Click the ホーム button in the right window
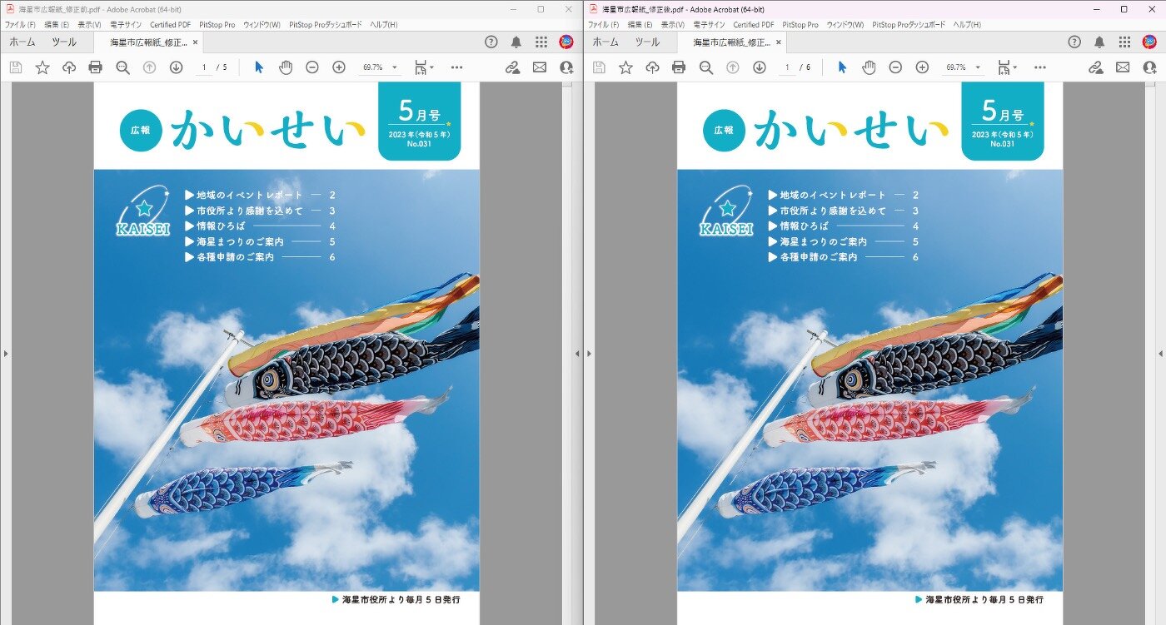The width and height of the screenshot is (1166, 625). click(x=605, y=42)
